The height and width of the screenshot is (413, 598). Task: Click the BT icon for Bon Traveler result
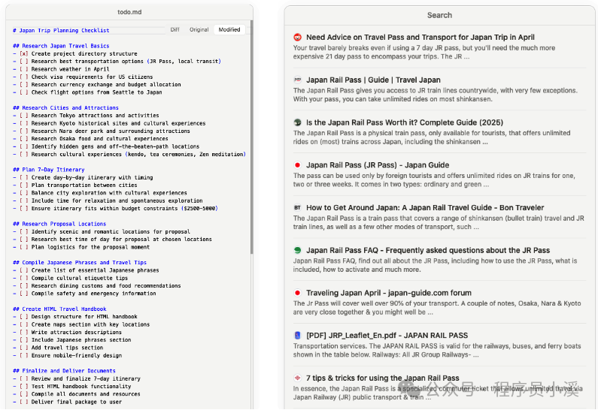pyautogui.click(x=297, y=207)
